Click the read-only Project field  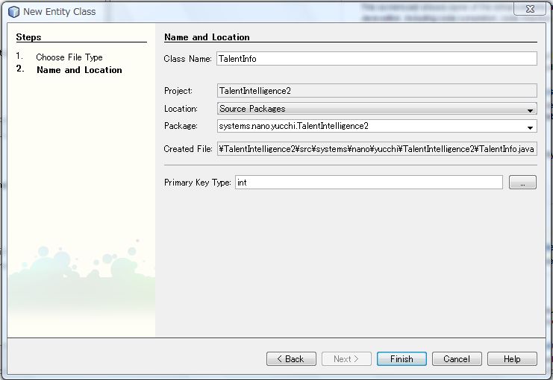376,91
